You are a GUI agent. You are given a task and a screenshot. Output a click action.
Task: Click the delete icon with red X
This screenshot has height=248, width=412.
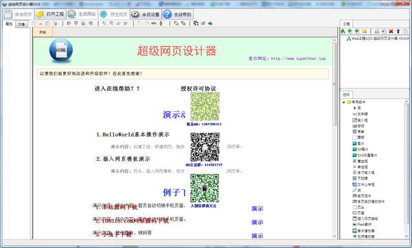click(x=55, y=23)
